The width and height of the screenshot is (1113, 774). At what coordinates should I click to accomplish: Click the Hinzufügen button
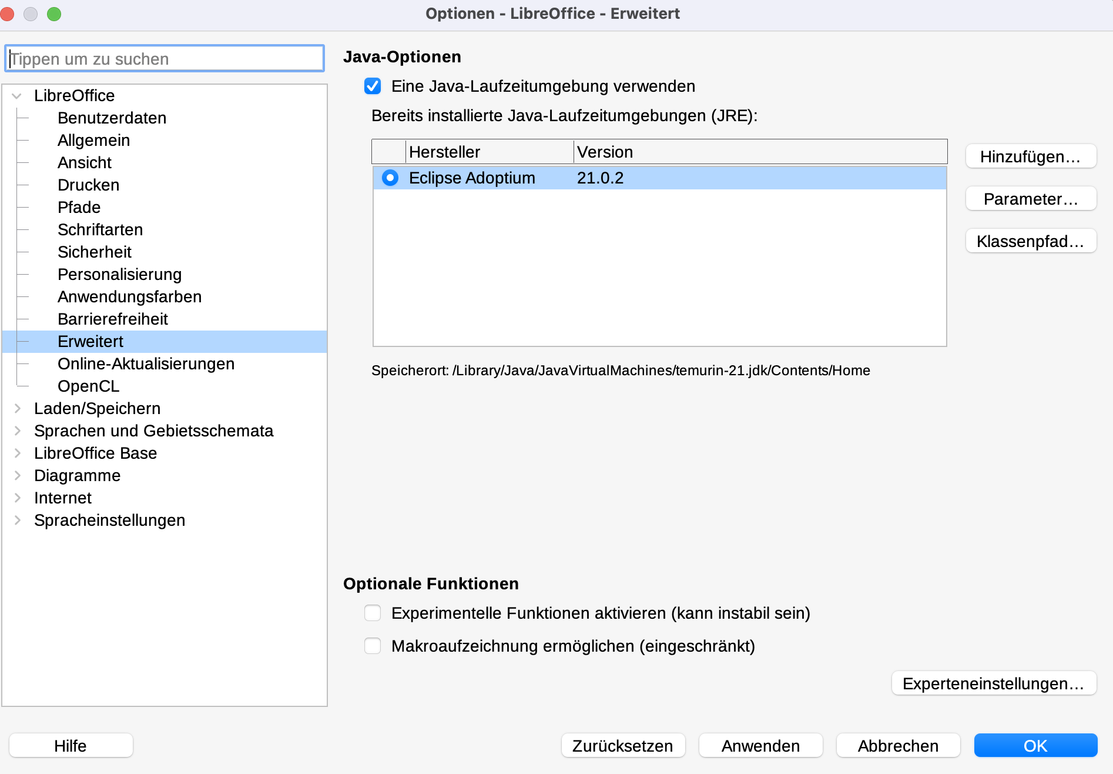click(1031, 157)
